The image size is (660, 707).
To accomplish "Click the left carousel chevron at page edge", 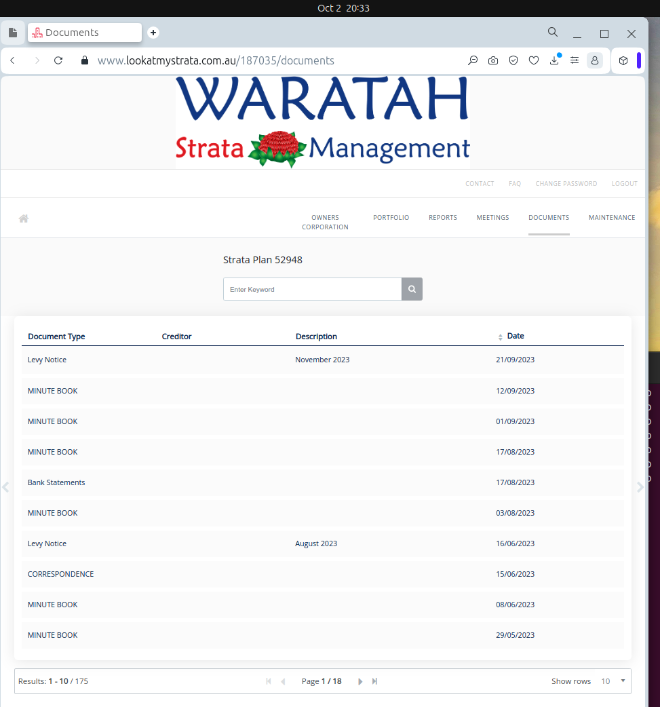I will (5, 487).
